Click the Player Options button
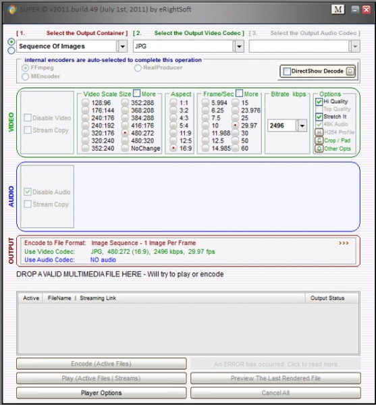The image size is (376, 405). (x=101, y=393)
